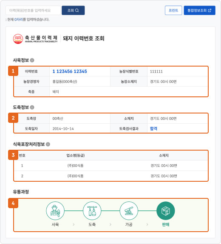Click the info icon next to 도축정보
This screenshot has height=244, width=221.
(x=32, y=107)
